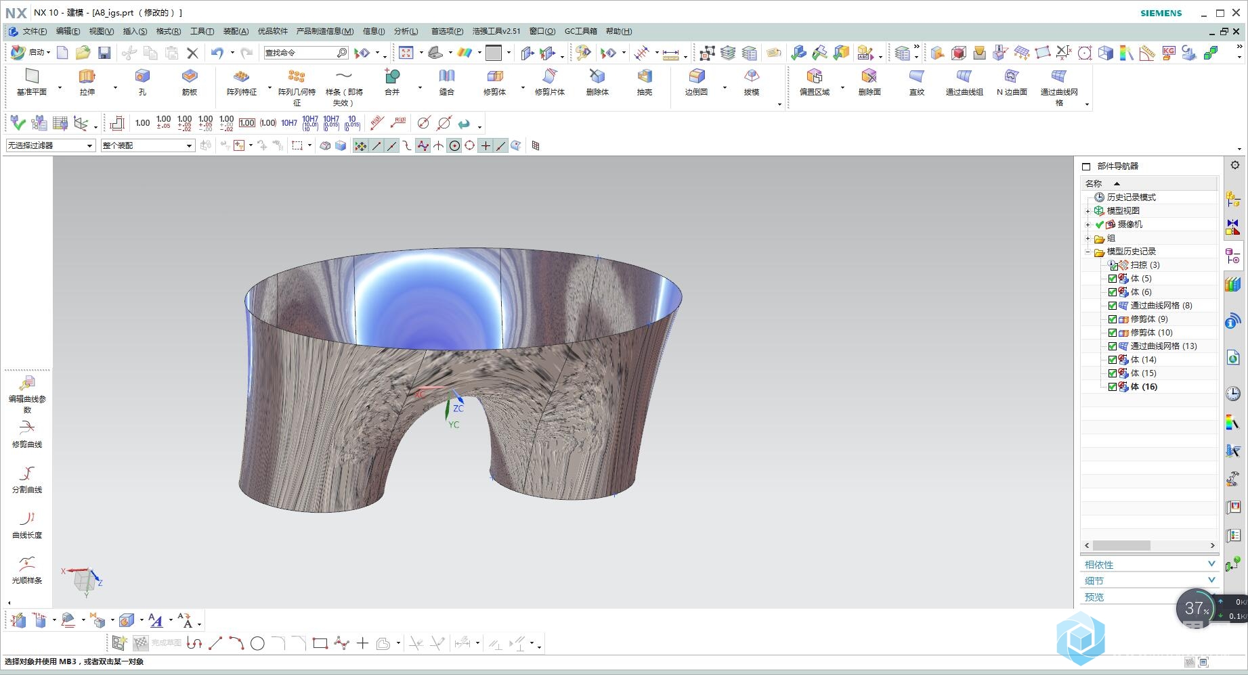This screenshot has height=675, width=1248.
Task: Expand the 相依性 panel section
Action: tap(1149, 564)
